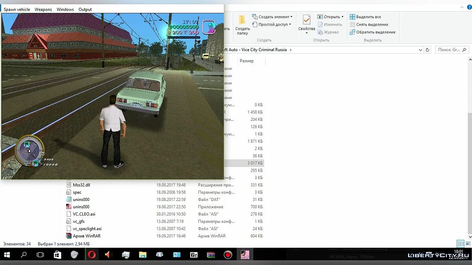
Task: Open 7-Zip from the taskbar
Action: point(194,255)
